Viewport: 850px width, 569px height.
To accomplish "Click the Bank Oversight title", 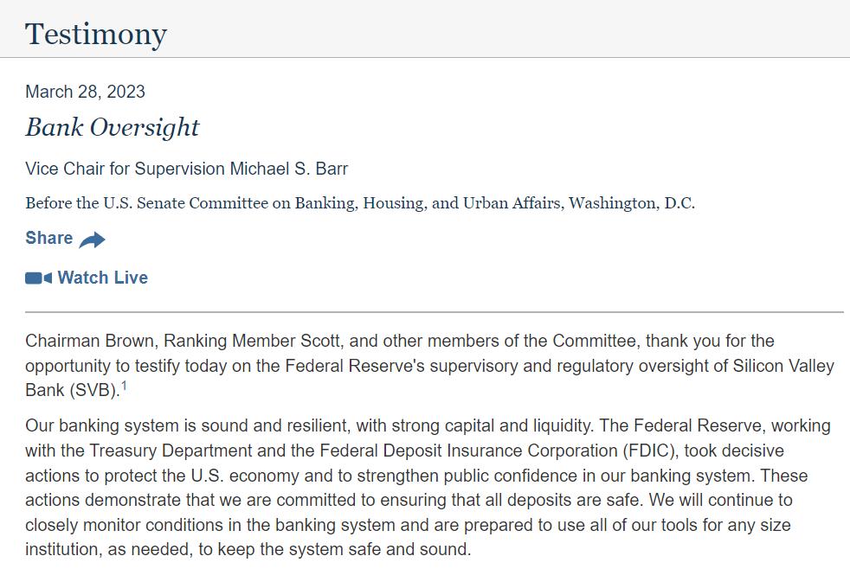I will 113,128.
